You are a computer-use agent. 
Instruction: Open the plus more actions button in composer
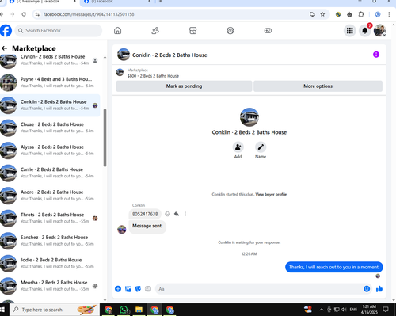coord(118,289)
